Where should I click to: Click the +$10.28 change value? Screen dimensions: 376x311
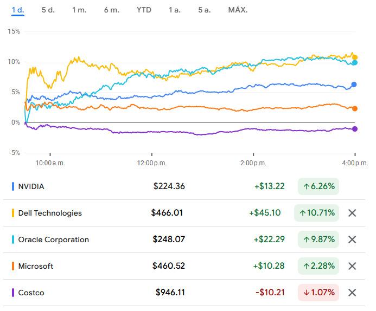tap(269, 266)
